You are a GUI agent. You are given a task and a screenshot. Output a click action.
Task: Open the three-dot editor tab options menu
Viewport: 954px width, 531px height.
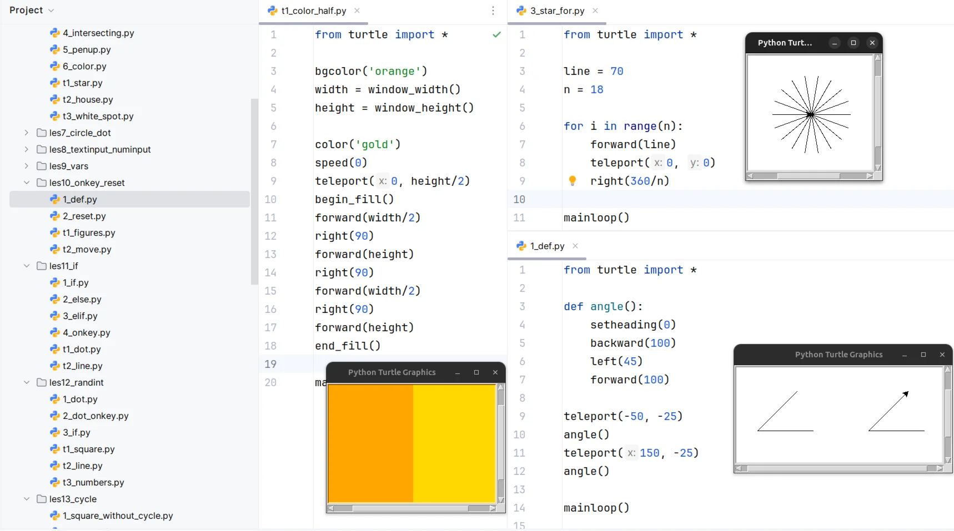click(493, 11)
